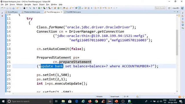The image size is (185, 104).
Task: Click the green Run button
Action: pyautogui.click(x=39, y=8)
